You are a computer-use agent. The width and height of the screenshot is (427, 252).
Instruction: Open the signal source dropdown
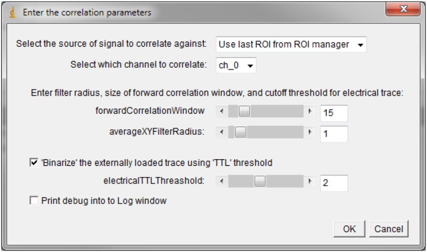(291, 44)
